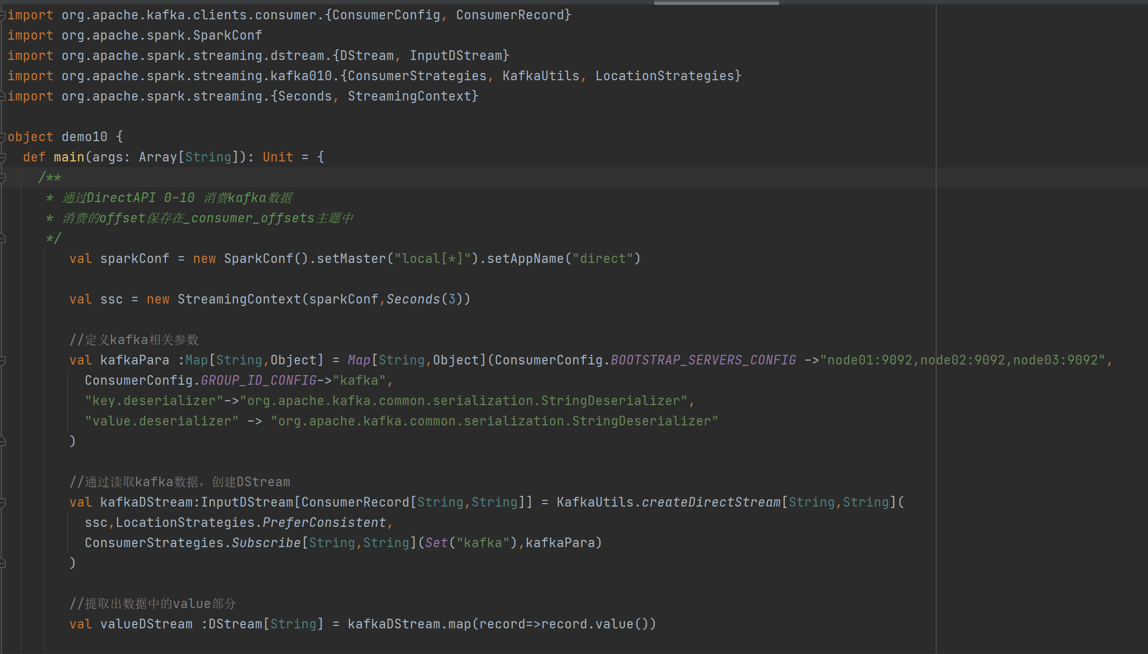Collapse the import block fold marker
1148x654 pixels.
pos(3,15)
